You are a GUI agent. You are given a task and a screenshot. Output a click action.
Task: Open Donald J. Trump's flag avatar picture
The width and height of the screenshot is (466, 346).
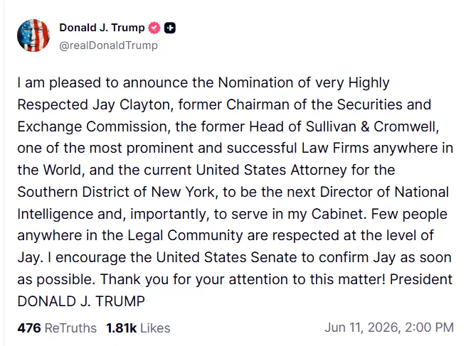pos(33,36)
